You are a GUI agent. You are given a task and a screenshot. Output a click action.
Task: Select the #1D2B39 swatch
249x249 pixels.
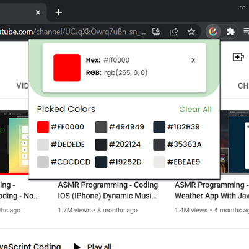[x=159, y=127]
